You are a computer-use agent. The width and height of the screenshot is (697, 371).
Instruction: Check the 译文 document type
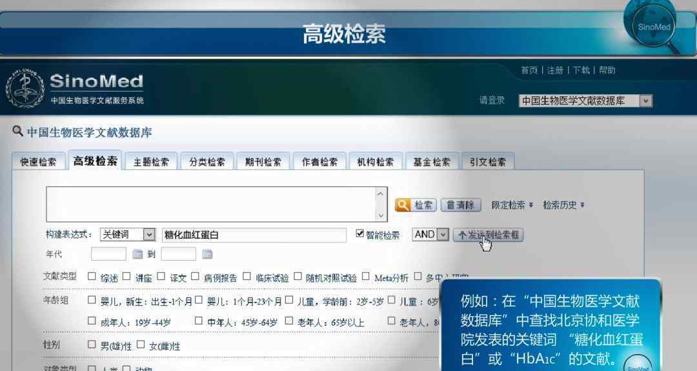[161, 276]
